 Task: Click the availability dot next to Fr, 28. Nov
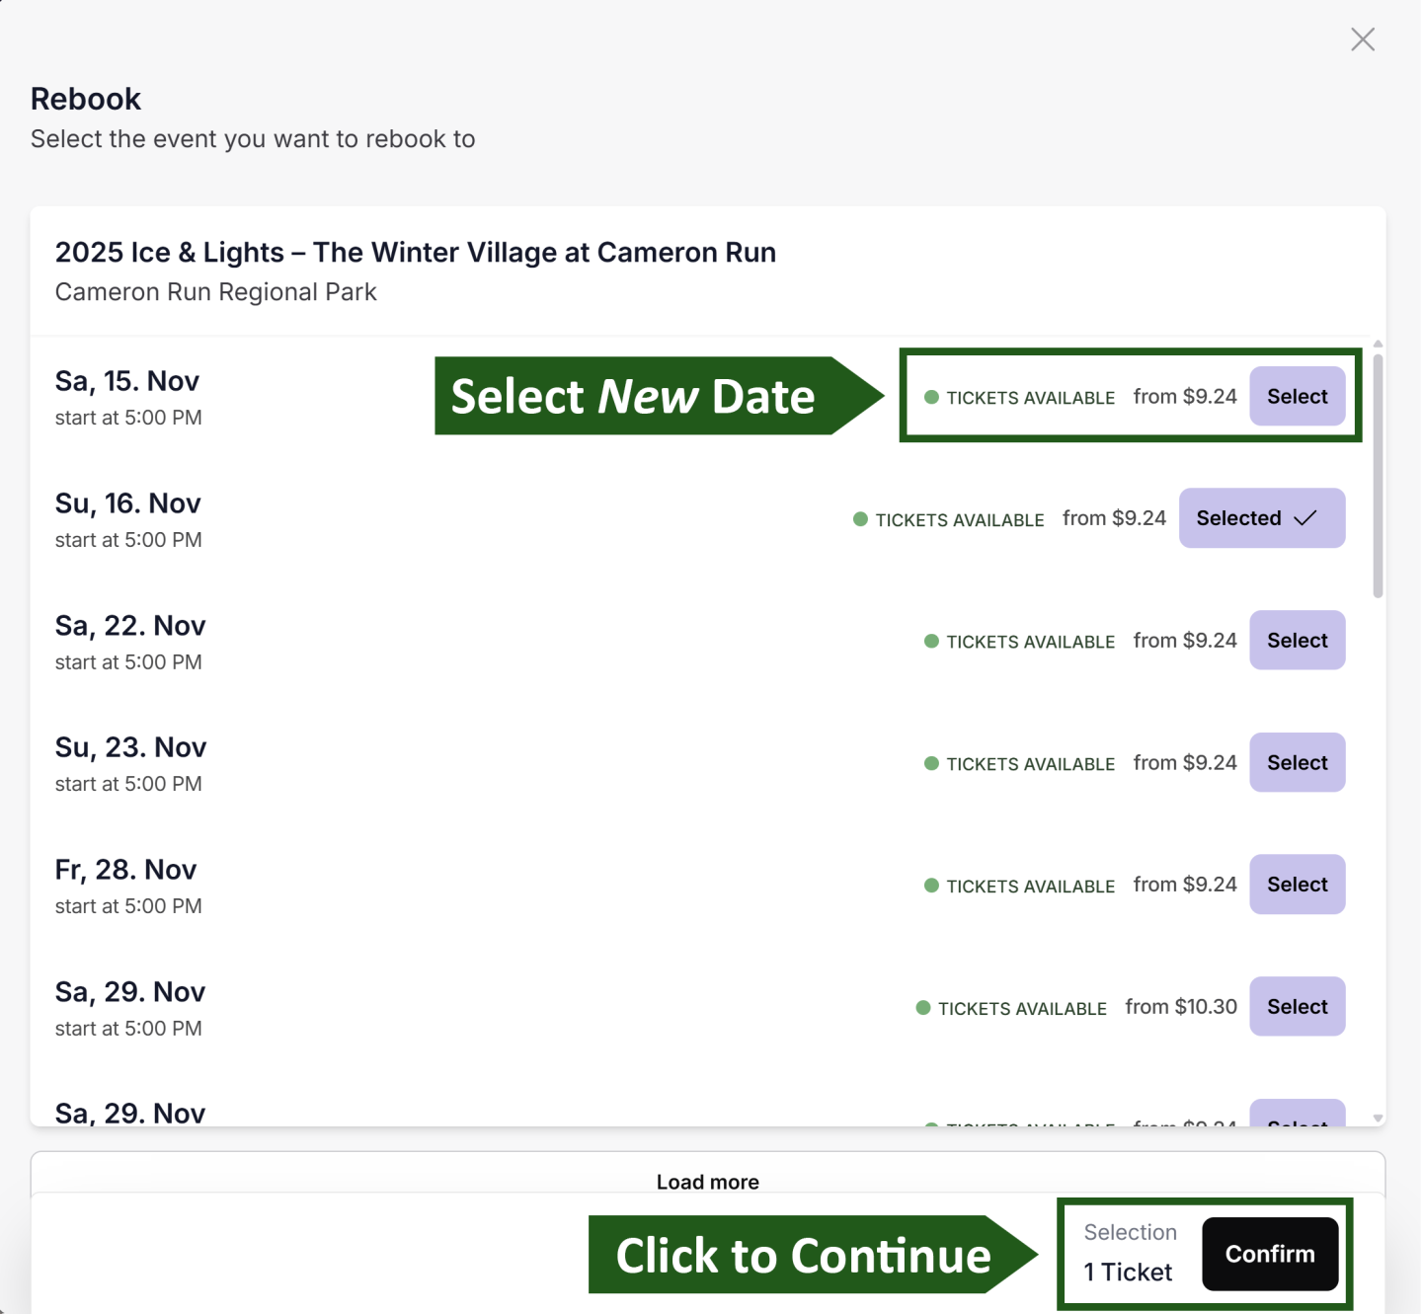pos(930,886)
